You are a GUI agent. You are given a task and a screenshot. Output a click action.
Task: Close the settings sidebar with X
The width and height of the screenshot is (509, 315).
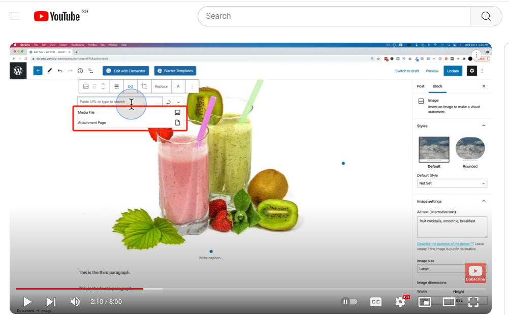pyautogui.click(x=484, y=86)
